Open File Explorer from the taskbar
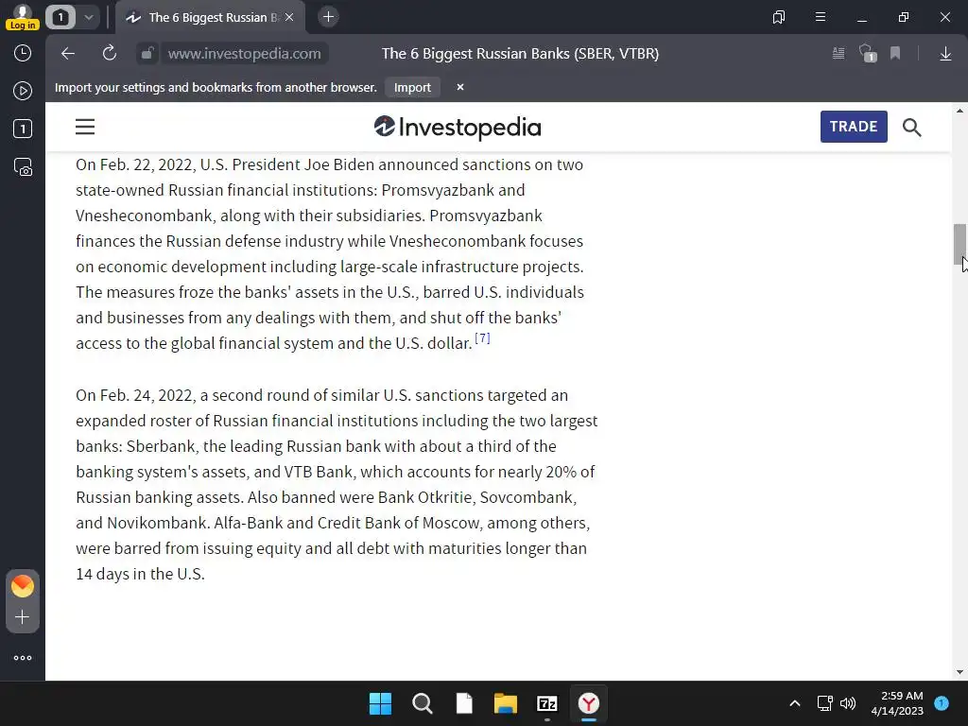The image size is (968, 726). pos(506,703)
